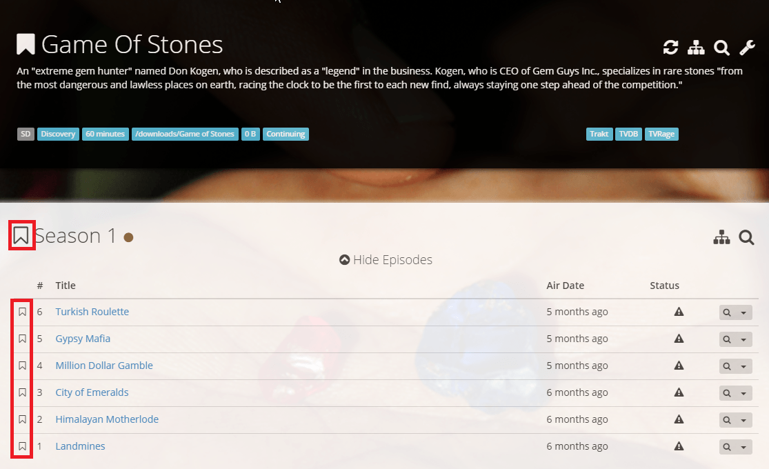The width and height of the screenshot is (769, 469).
Task: Search Season 1 with its magnifier icon
Action: pyautogui.click(x=746, y=238)
